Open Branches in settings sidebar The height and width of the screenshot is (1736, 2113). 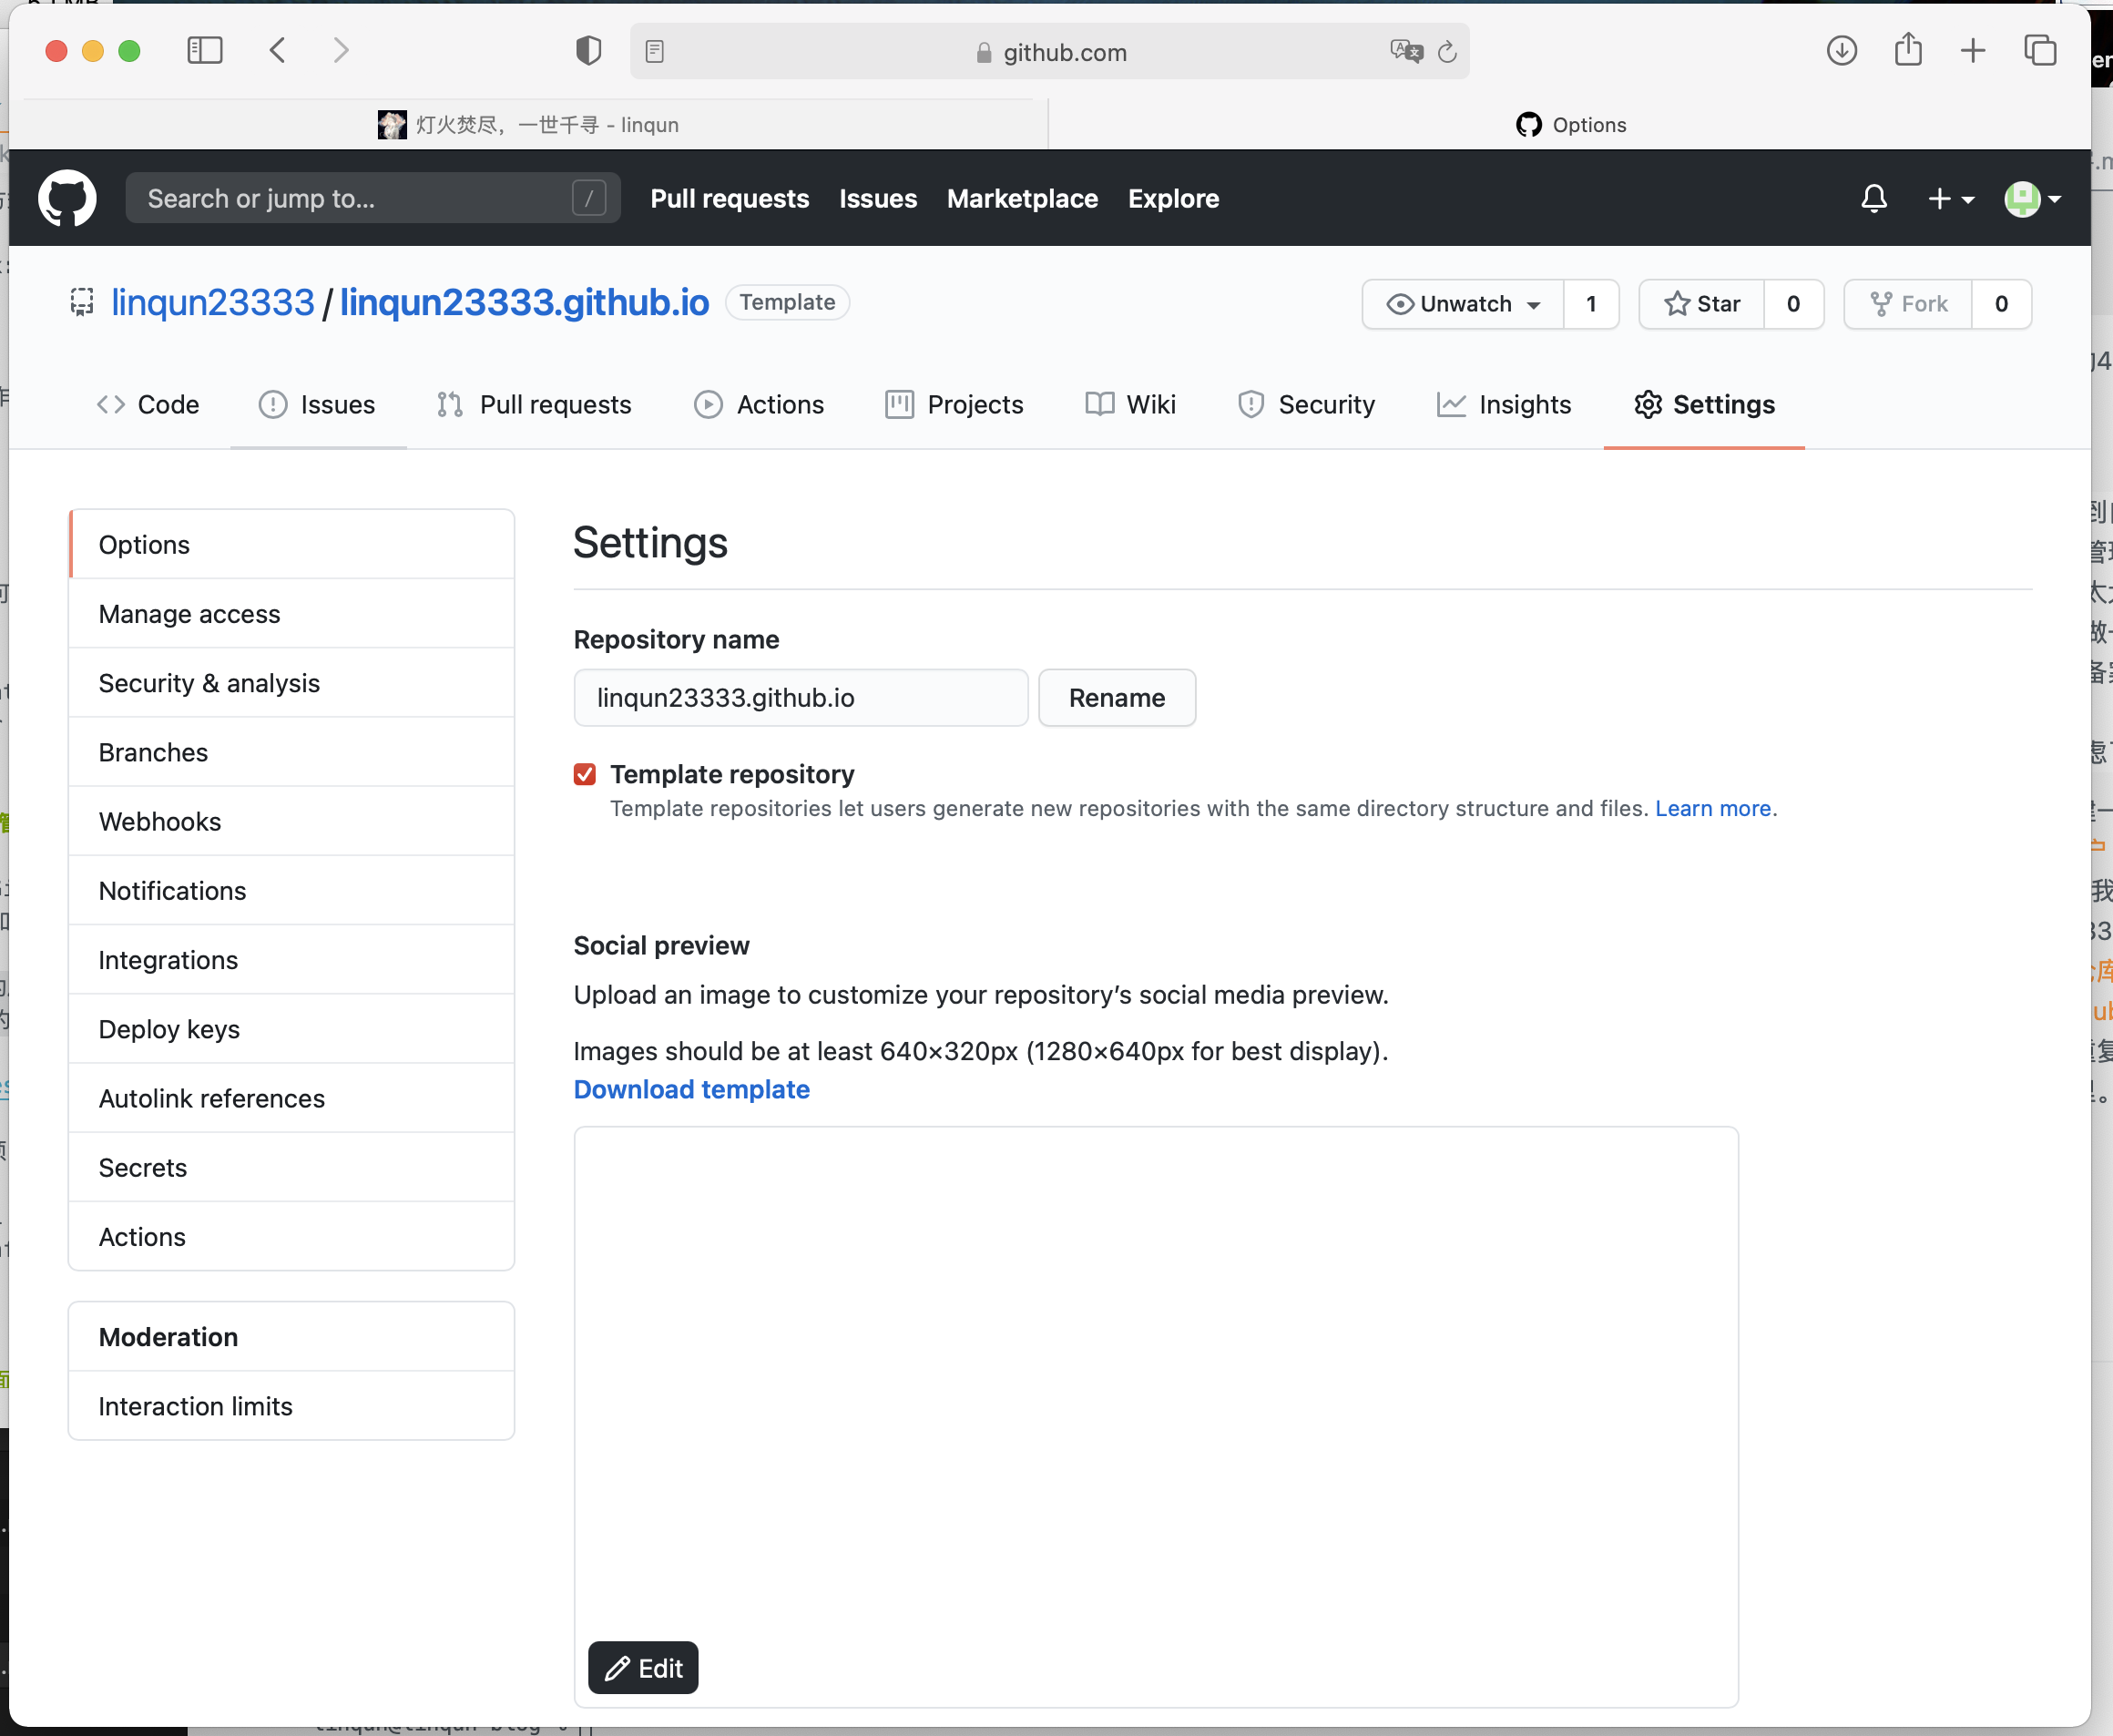click(x=153, y=752)
